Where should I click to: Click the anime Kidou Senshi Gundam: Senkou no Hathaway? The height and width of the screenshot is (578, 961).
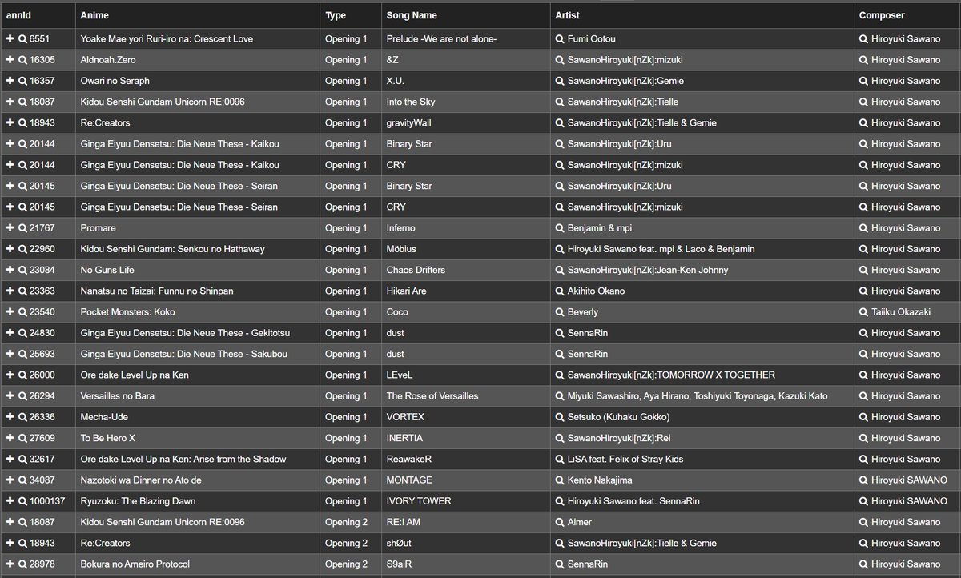click(x=172, y=249)
